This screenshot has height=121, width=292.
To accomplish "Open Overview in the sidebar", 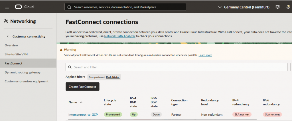I will pos(11,45).
